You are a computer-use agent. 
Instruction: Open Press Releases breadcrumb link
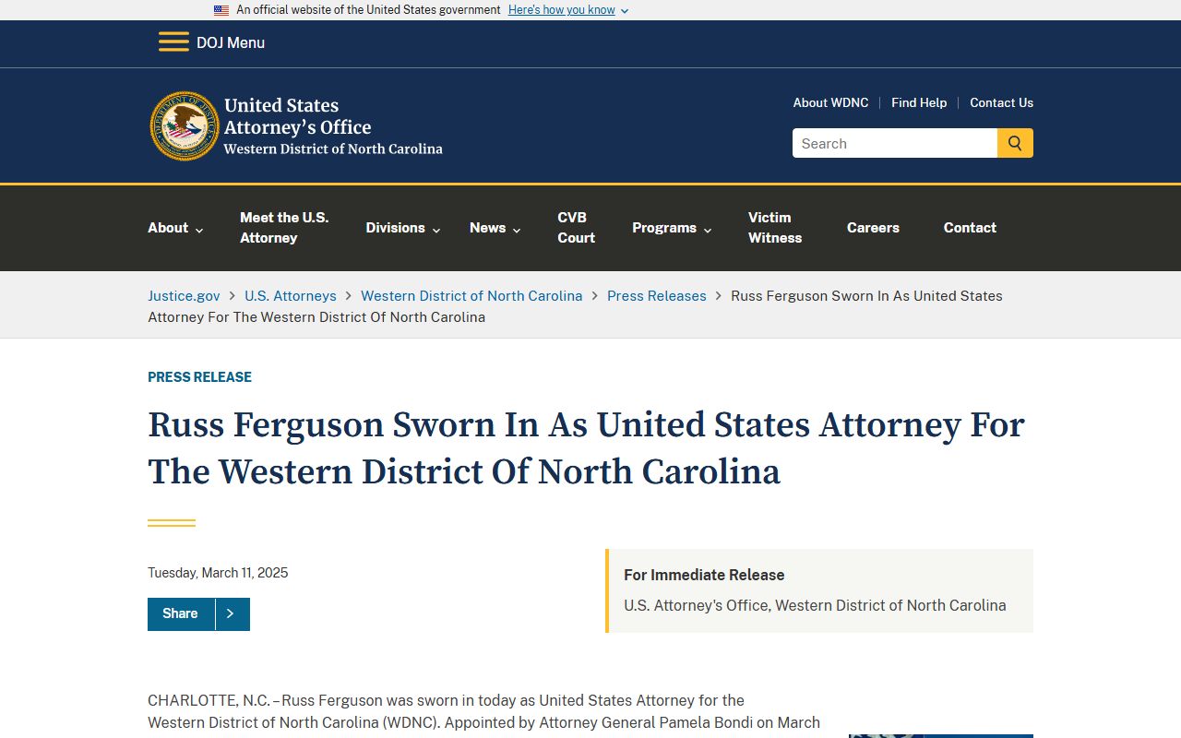(x=657, y=296)
